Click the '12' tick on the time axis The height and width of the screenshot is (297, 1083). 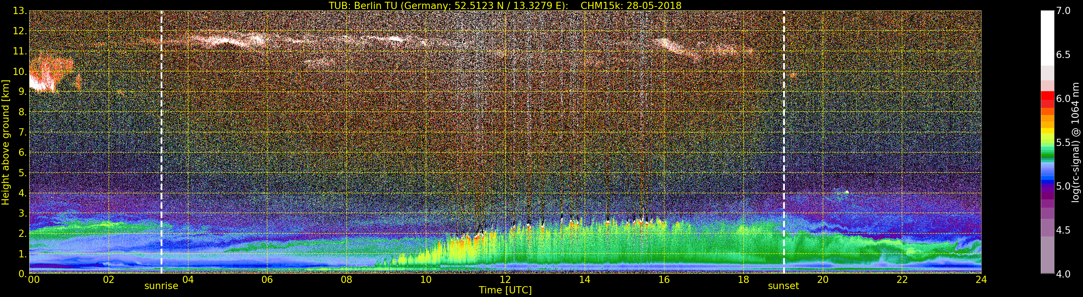[505, 279]
